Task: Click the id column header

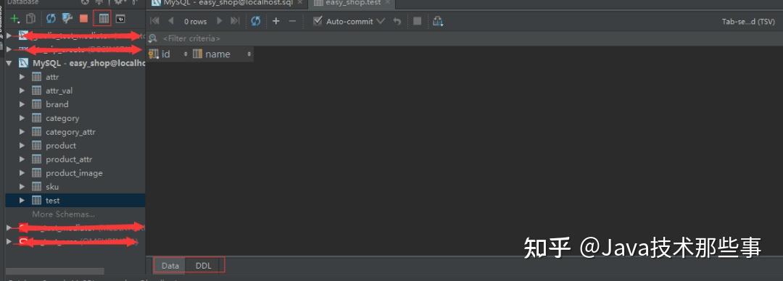Action: [x=169, y=54]
